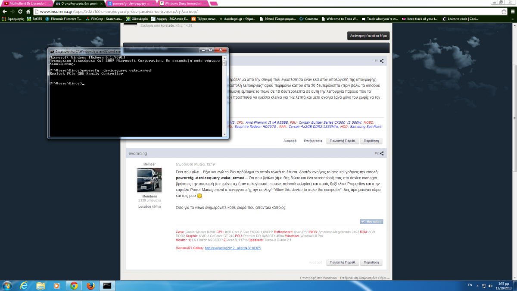Open the media player taskbar icon
Viewport: 517px width, 291px height.
[57, 285]
